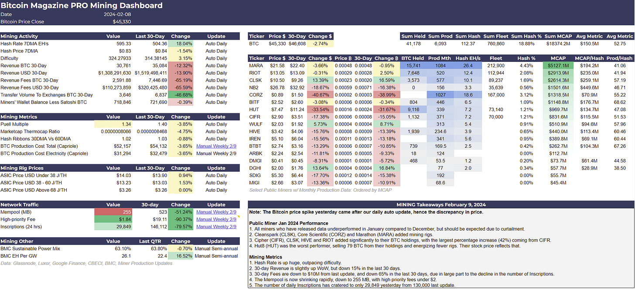Select the red Mempool value 255

coord(113,212)
